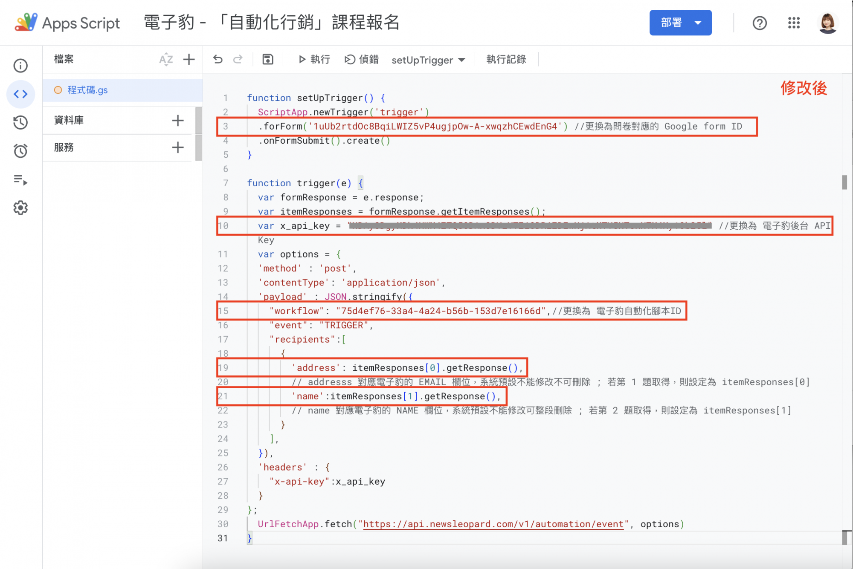Click the editor vertical scrollbar
The width and height of the screenshot is (853, 569).
[x=844, y=182]
